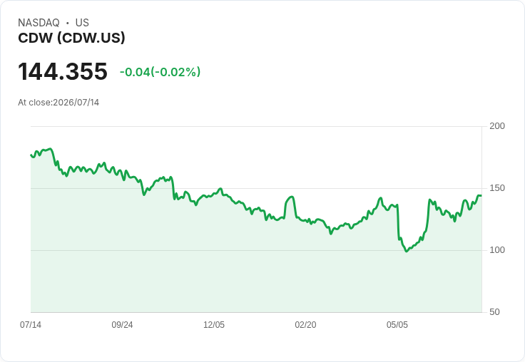This screenshot has width=525, height=362.
Task: Click the 07/14 x-axis date label
Action: (31, 325)
